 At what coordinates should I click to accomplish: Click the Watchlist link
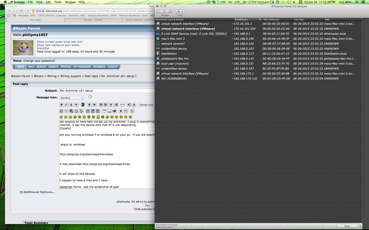pyautogui.click(x=43, y=48)
